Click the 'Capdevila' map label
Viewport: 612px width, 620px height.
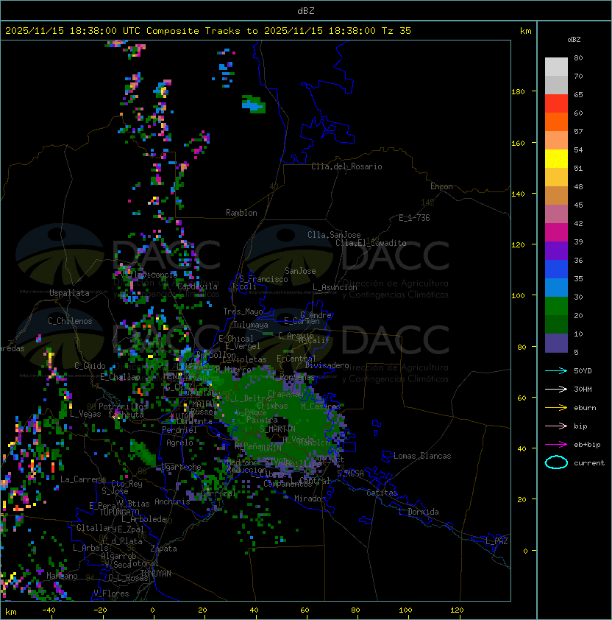[197, 286]
